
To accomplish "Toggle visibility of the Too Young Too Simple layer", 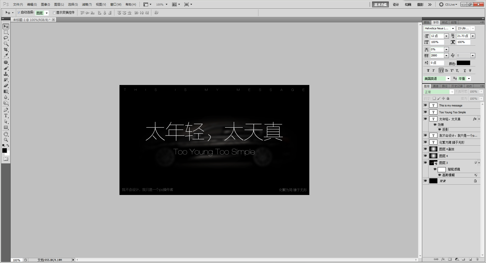I will coord(426,112).
